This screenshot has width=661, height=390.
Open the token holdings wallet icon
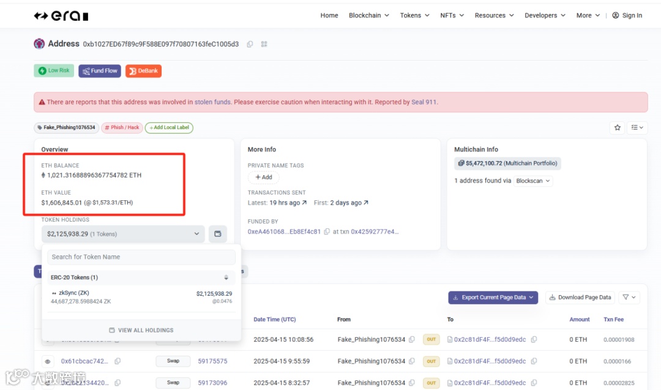[x=217, y=234]
